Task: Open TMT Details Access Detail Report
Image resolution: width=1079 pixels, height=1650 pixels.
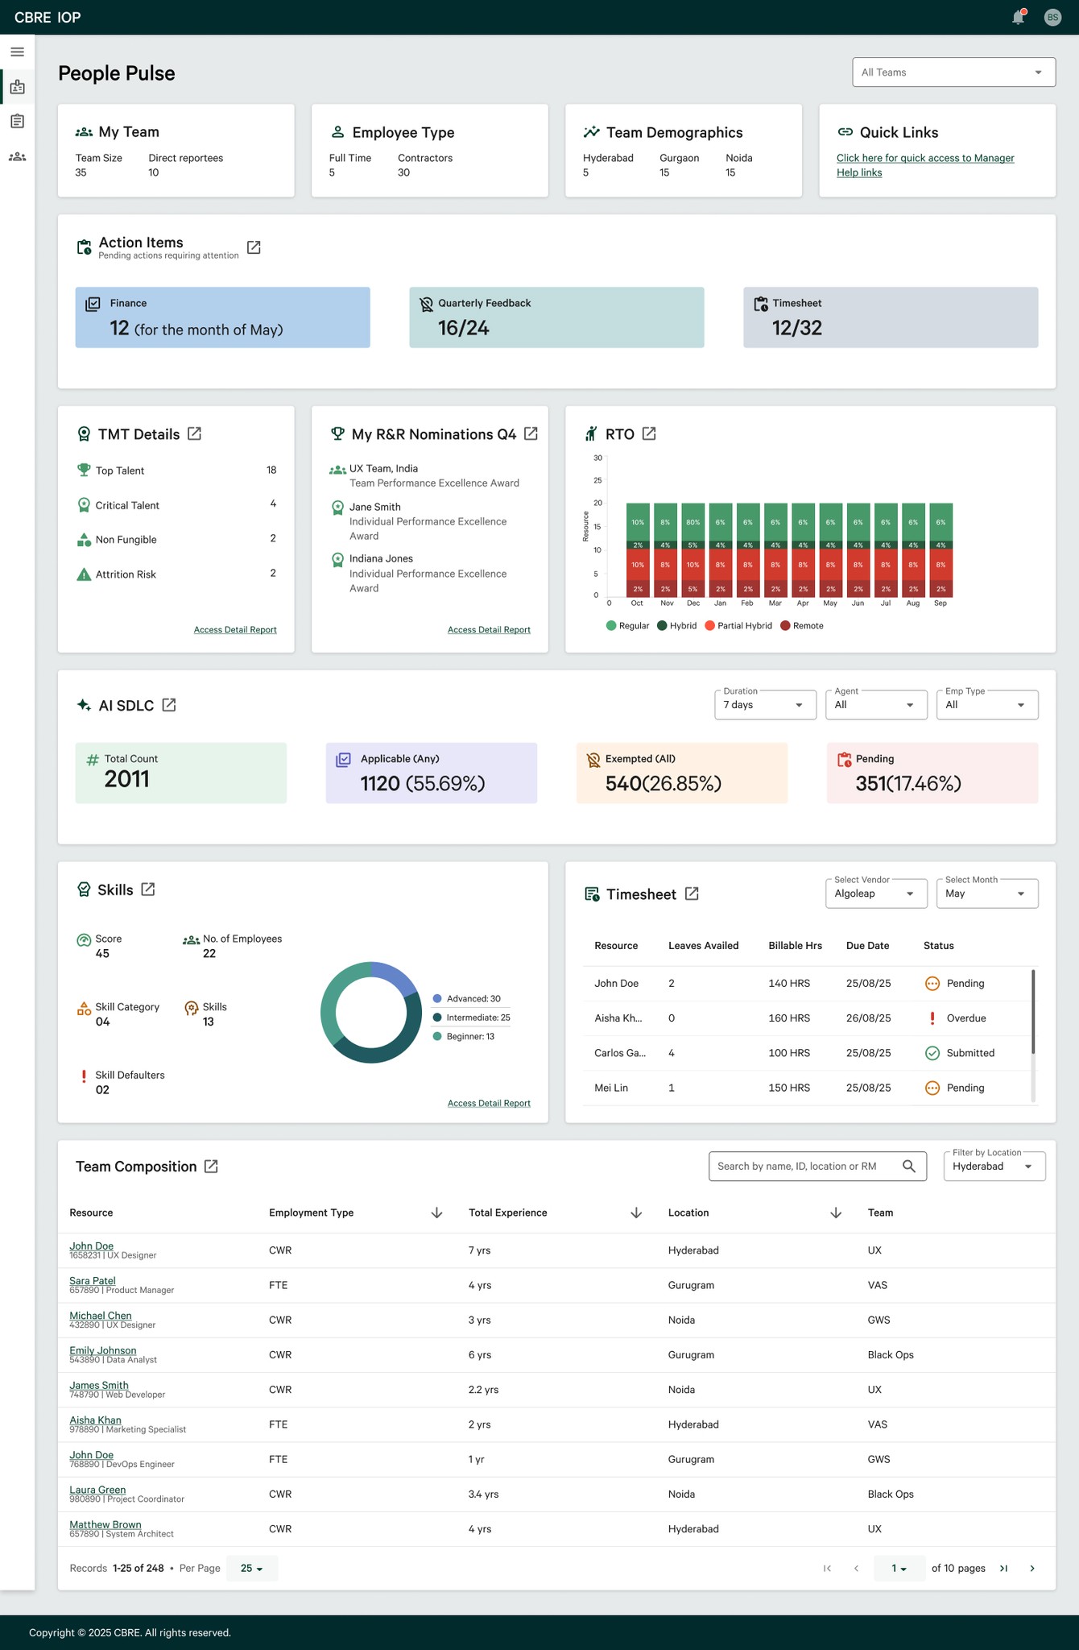Action: 235,630
